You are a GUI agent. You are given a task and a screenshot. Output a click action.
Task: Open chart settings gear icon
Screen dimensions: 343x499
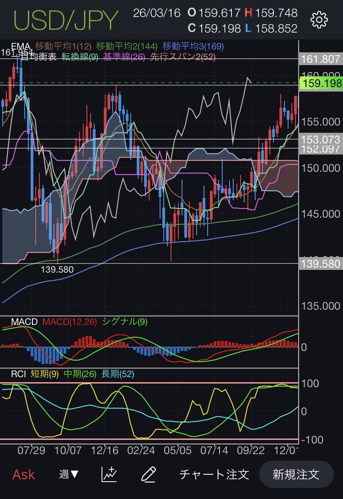(319, 20)
